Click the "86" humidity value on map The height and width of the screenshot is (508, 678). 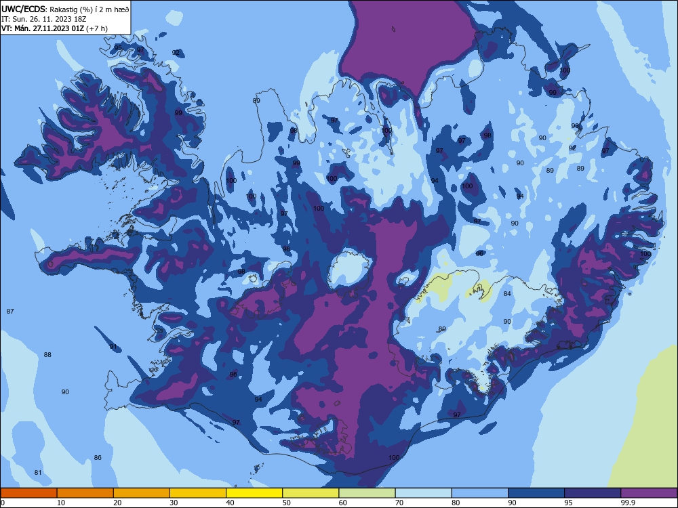pos(98,457)
